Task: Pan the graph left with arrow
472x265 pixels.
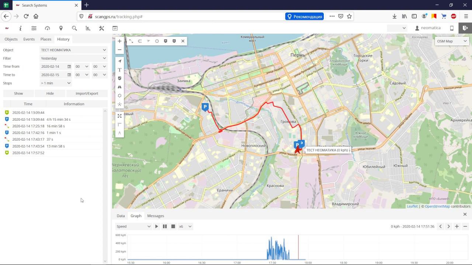Action: click(x=440, y=226)
